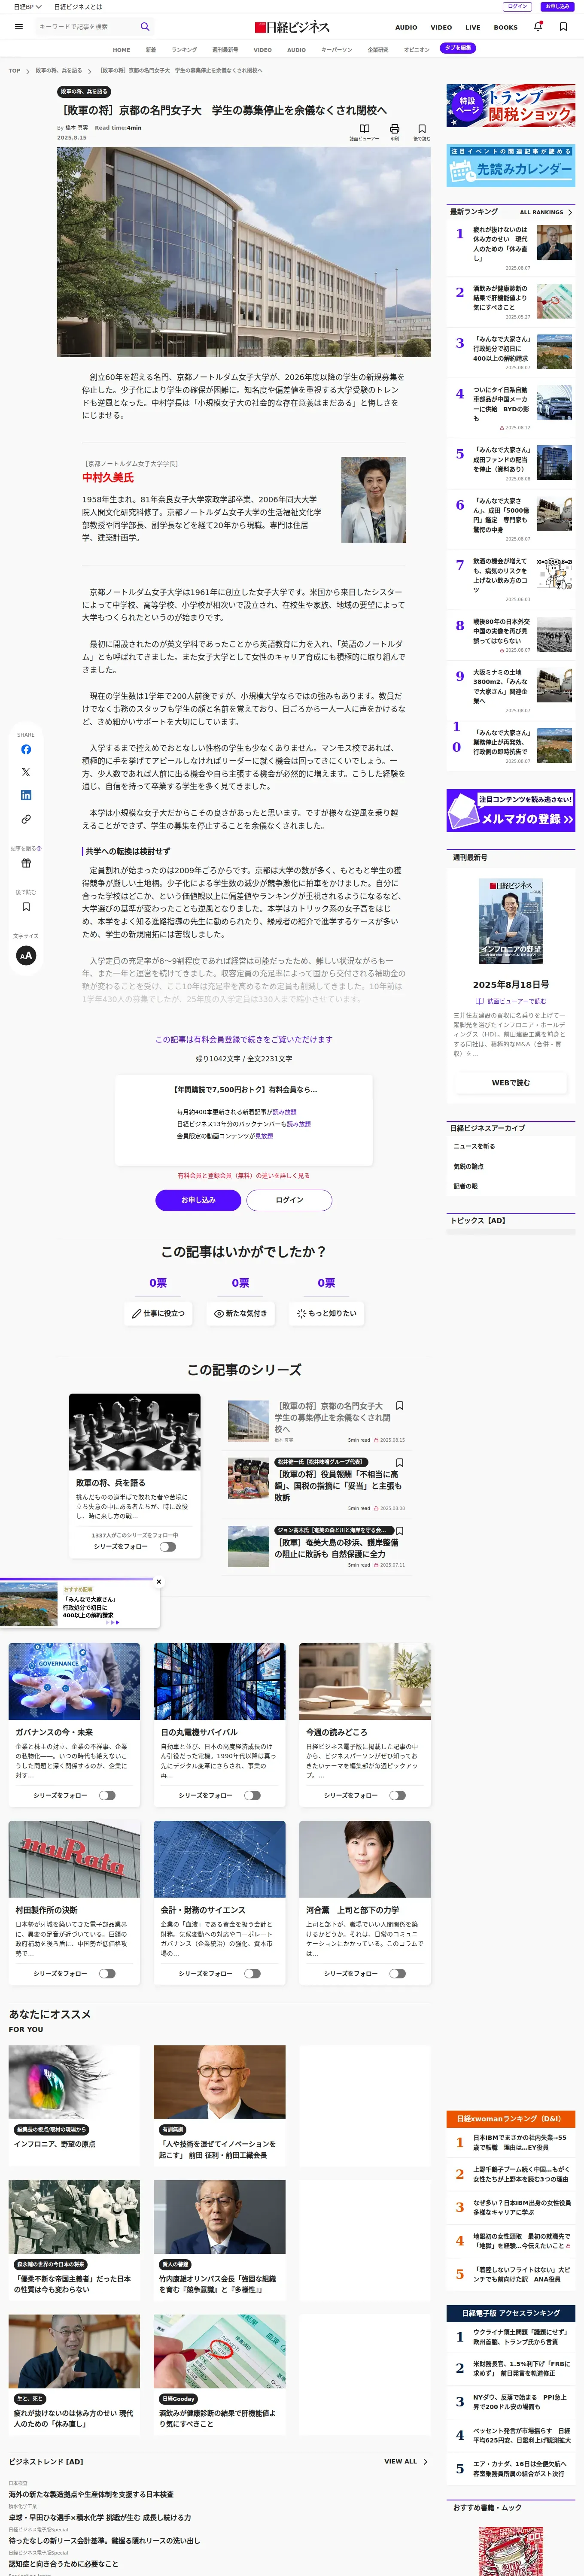Click the タブを編集 button
Viewport: 584px width, 2576px height.
(458, 48)
